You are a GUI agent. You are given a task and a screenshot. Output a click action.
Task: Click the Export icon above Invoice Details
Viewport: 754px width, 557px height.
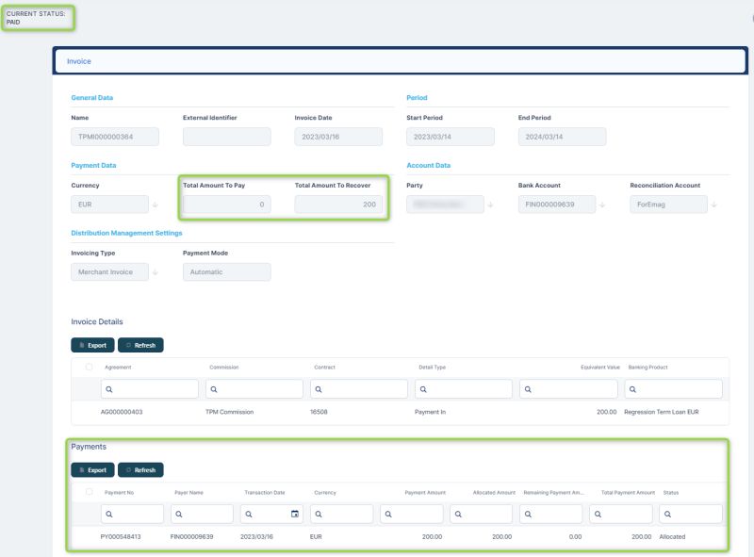83,344
